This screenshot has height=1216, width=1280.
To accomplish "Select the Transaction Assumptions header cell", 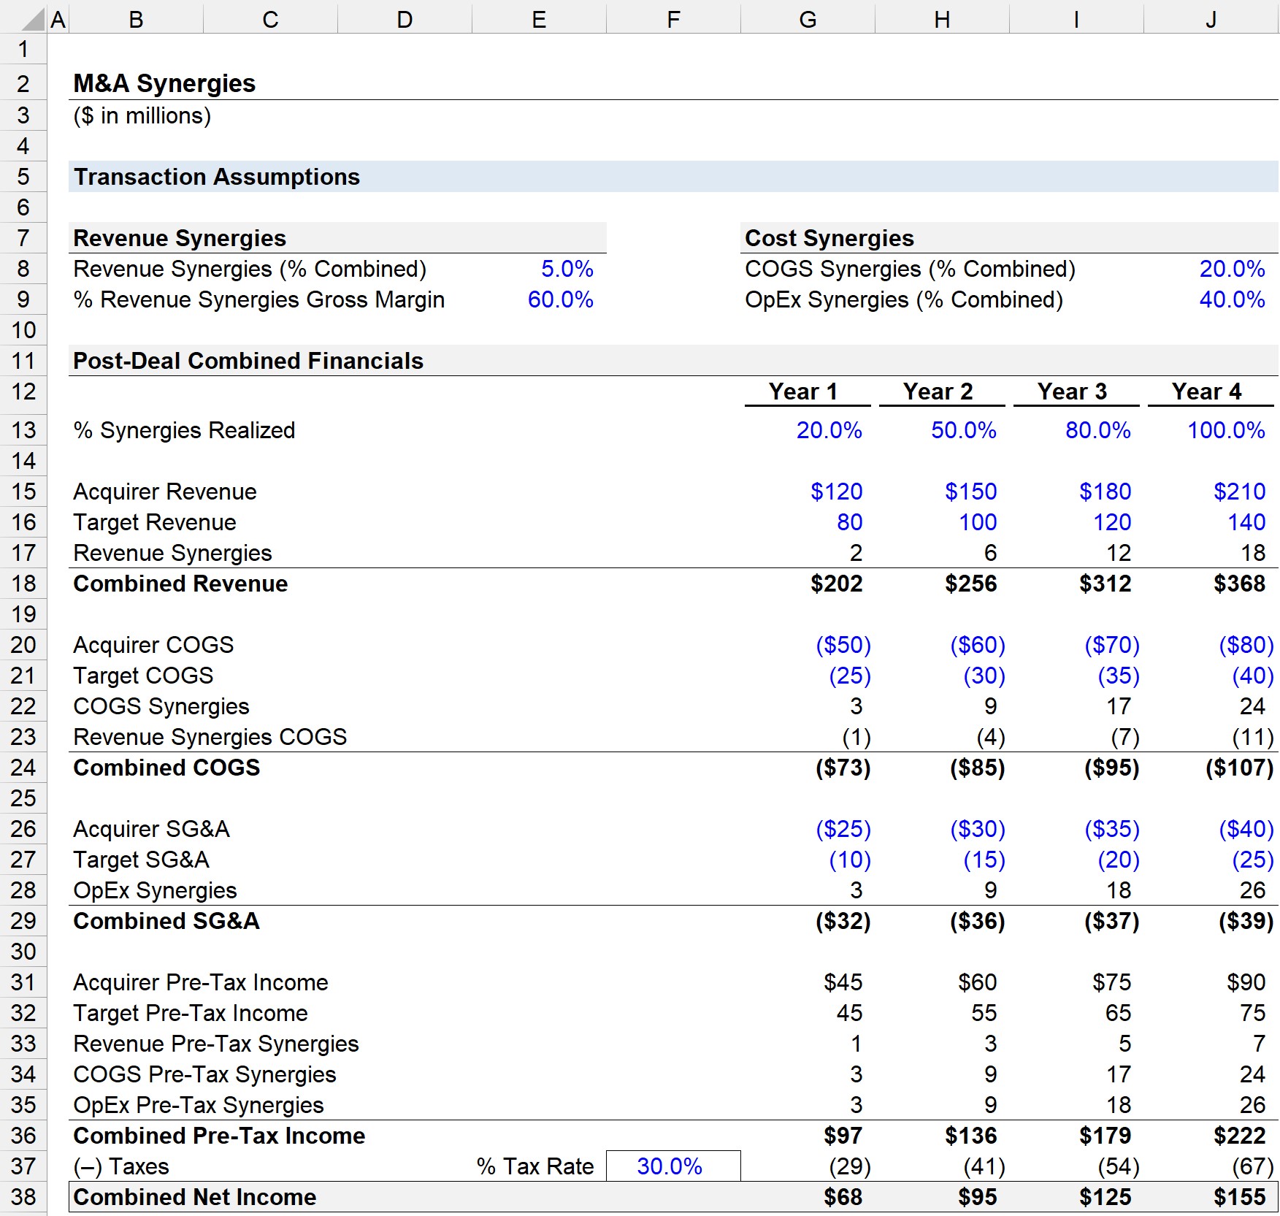I will pos(217,177).
